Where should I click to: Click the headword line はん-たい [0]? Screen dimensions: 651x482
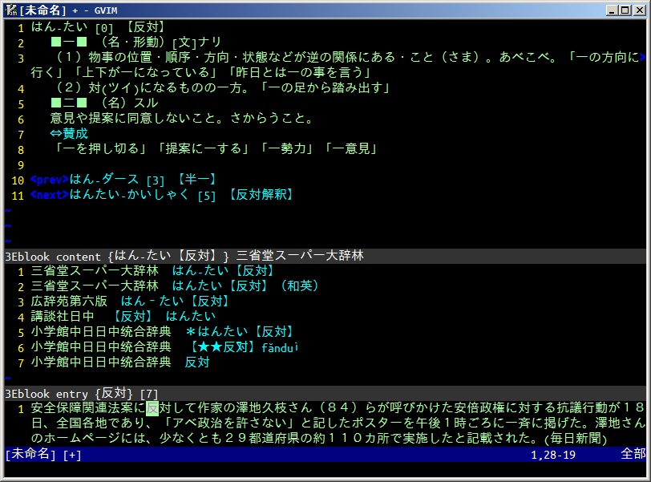(98, 27)
